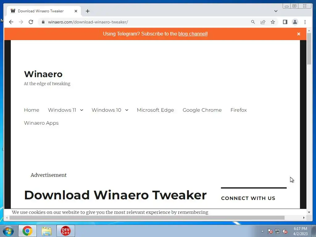Show hidden system tray icons
This screenshot has width=316, height=237.
pos(262,231)
